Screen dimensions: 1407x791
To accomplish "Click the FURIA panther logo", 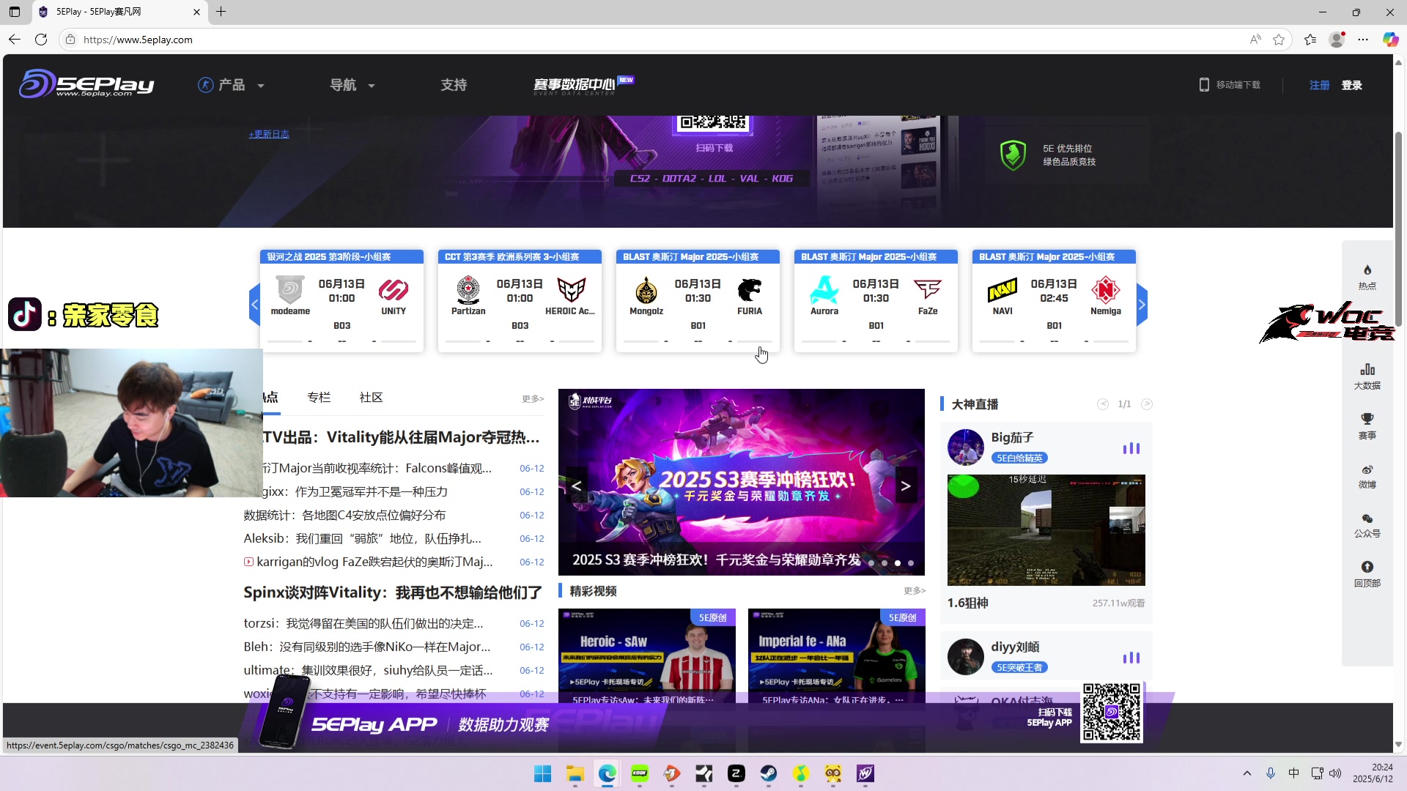I will (749, 290).
